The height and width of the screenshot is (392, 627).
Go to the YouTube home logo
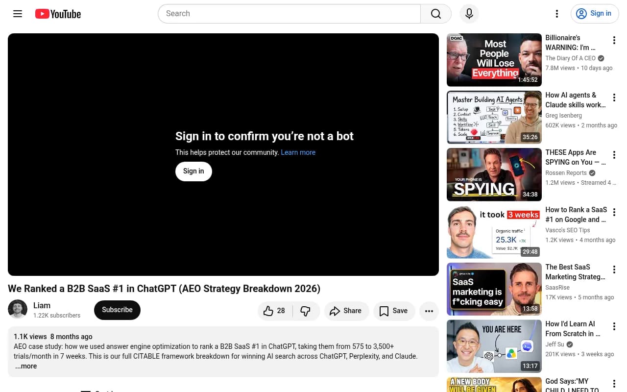58,14
